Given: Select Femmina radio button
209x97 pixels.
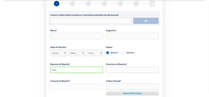Looking at the screenshot, I should click(x=123, y=53).
